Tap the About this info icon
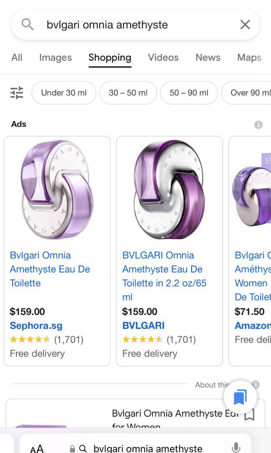 (x=256, y=385)
